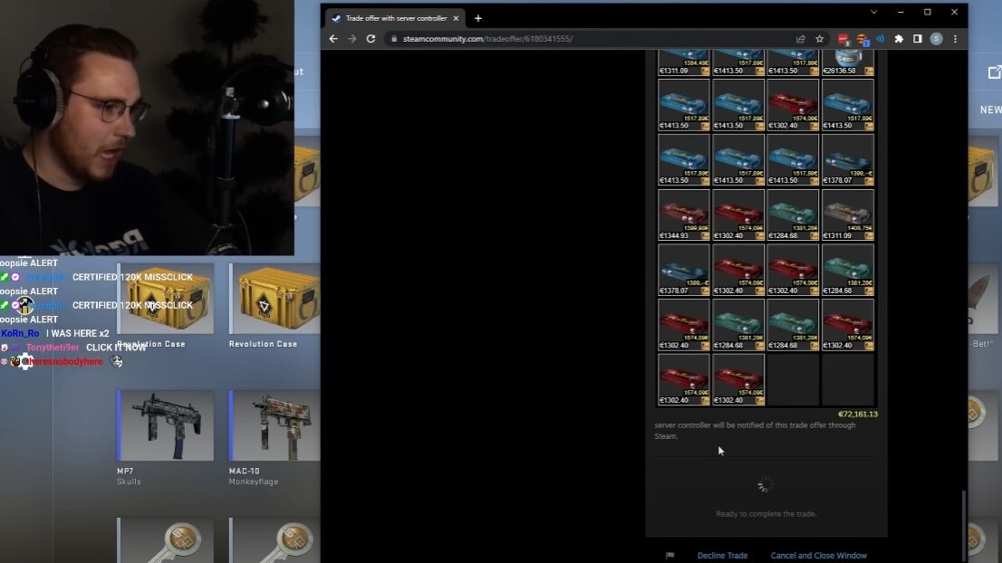The image size is (1002, 563).
Task: Click the padlock site info icon
Action: [x=394, y=39]
